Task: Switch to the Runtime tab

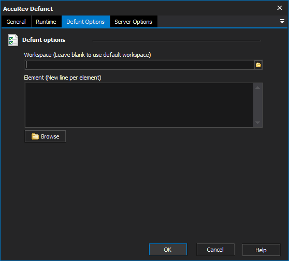Action: pos(46,22)
